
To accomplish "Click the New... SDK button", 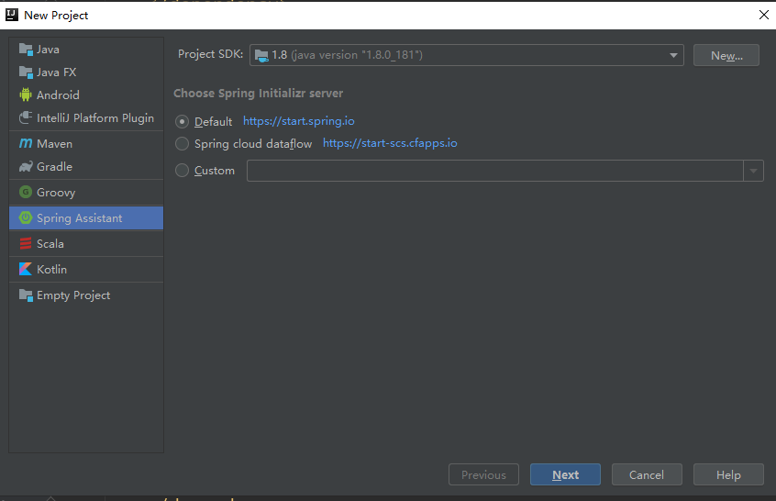I will (x=726, y=55).
